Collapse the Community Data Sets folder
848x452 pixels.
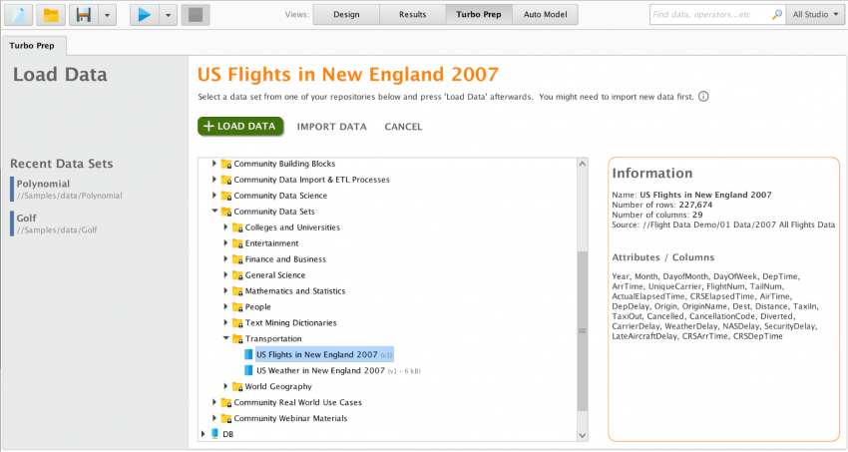pyautogui.click(x=213, y=212)
